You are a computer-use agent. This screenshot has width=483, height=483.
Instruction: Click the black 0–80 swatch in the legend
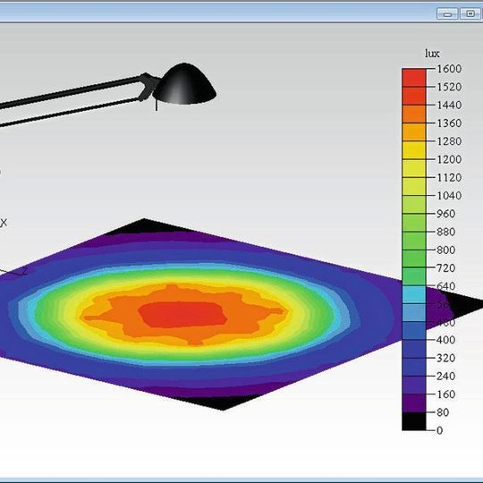[x=414, y=421]
